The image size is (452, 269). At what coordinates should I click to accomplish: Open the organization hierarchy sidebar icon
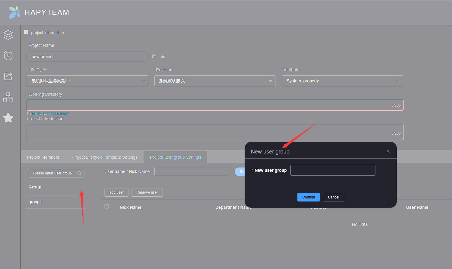pos(8,97)
